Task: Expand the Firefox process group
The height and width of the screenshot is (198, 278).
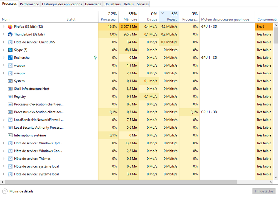Action: click(x=3, y=27)
